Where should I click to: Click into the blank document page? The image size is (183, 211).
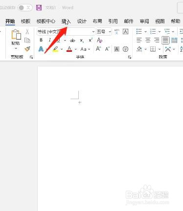point(110,138)
